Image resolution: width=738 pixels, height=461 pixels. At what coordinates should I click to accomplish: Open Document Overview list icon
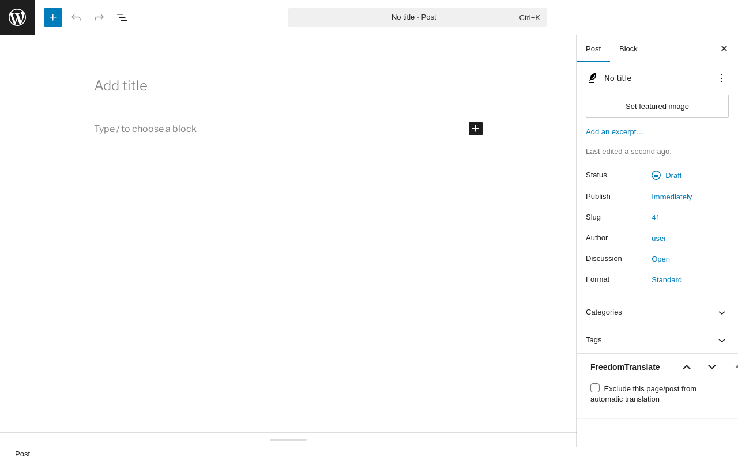pos(122,17)
